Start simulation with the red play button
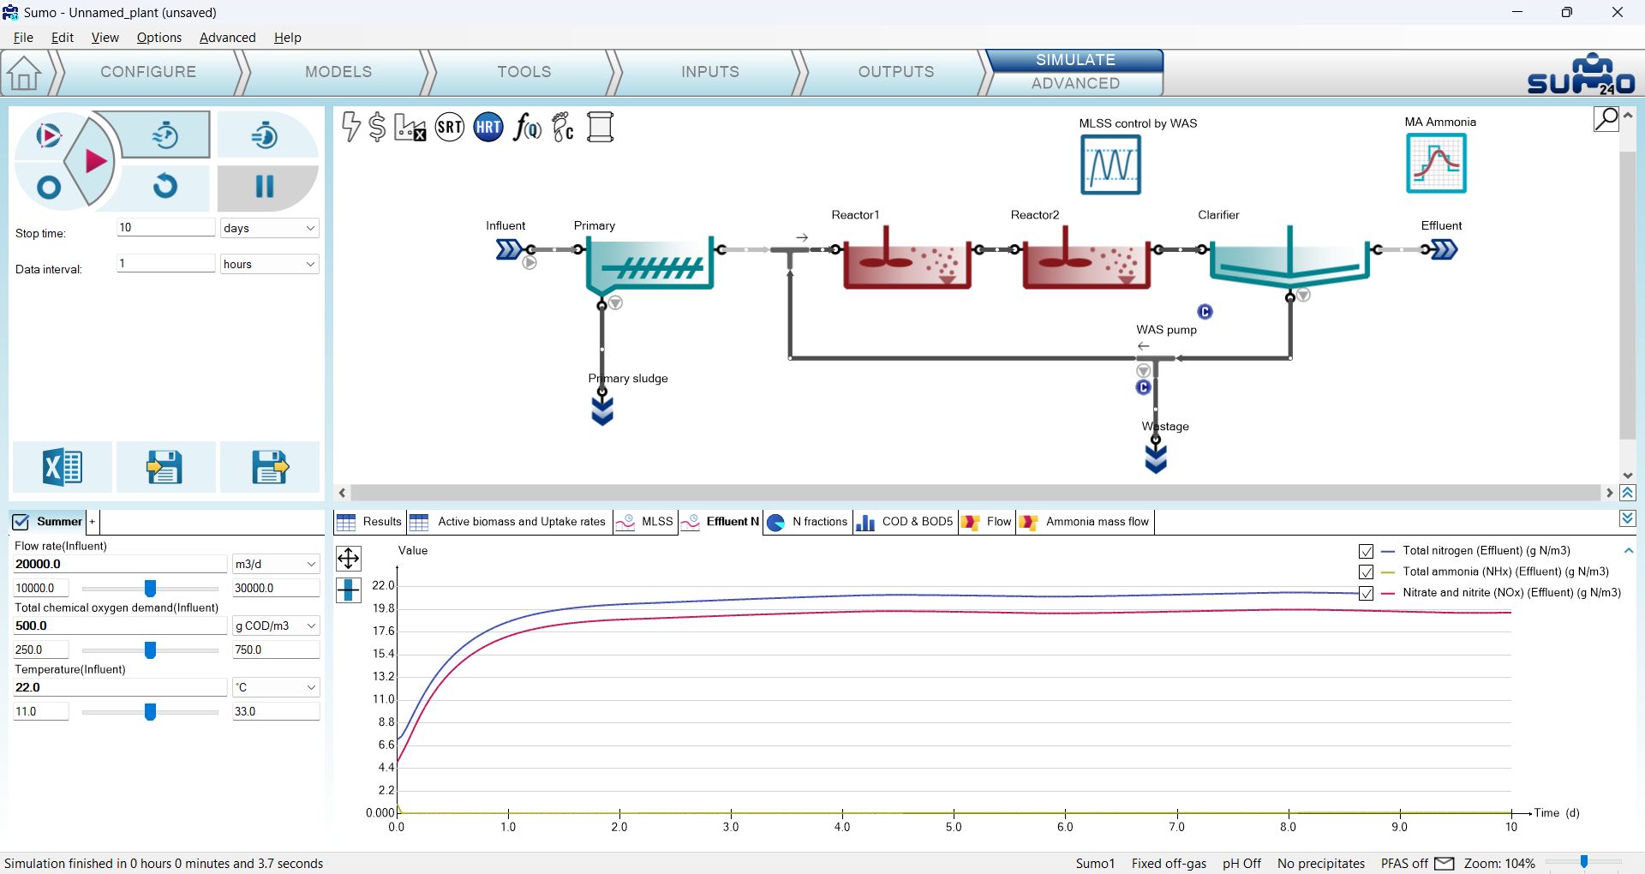The height and width of the screenshot is (874, 1645). point(94,160)
